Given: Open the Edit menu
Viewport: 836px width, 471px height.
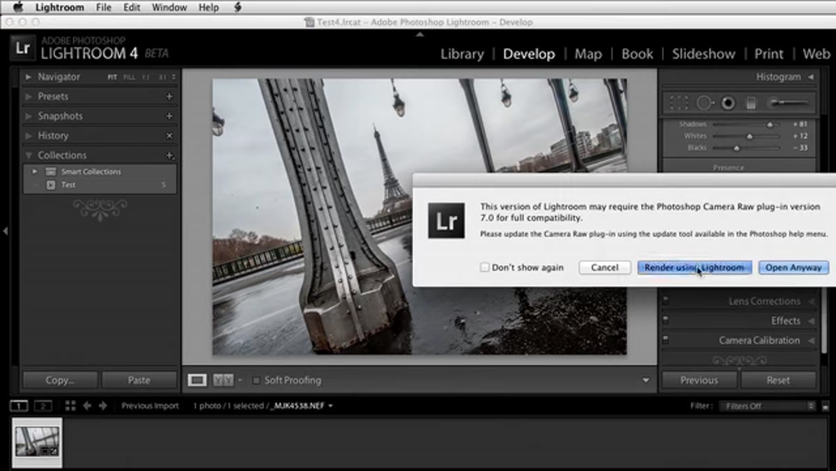Looking at the screenshot, I should point(132,8).
